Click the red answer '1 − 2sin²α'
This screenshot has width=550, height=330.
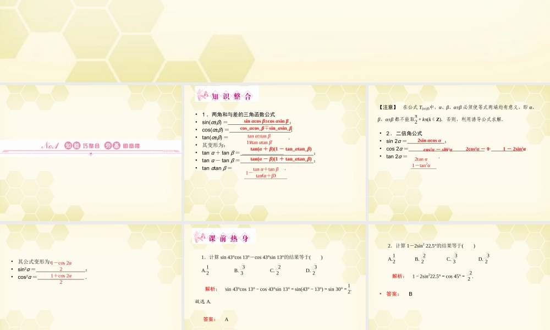tap(514, 148)
